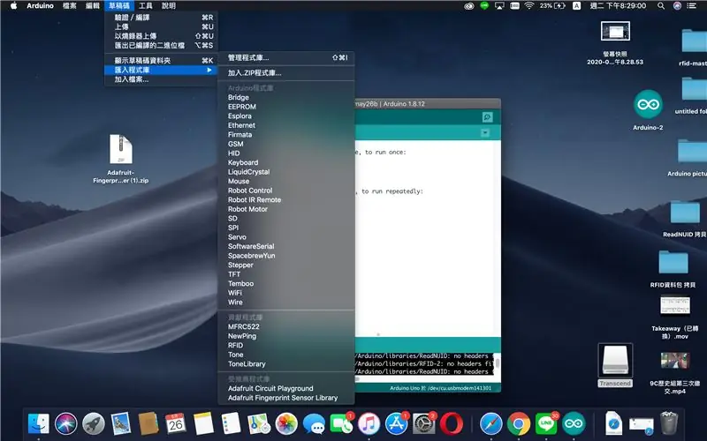Viewport: 707px width, 441px height.
Task: Select 加入.ZIP程式庫... in submenu
Action: coord(285,73)
